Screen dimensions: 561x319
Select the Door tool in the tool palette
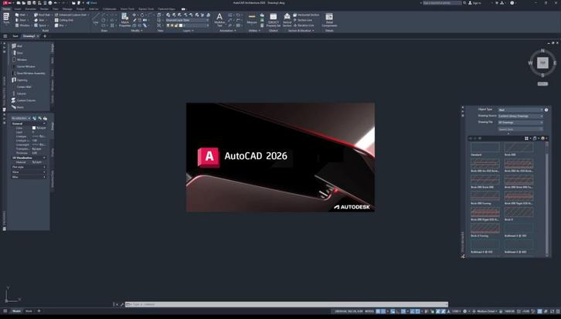[20, 53]
